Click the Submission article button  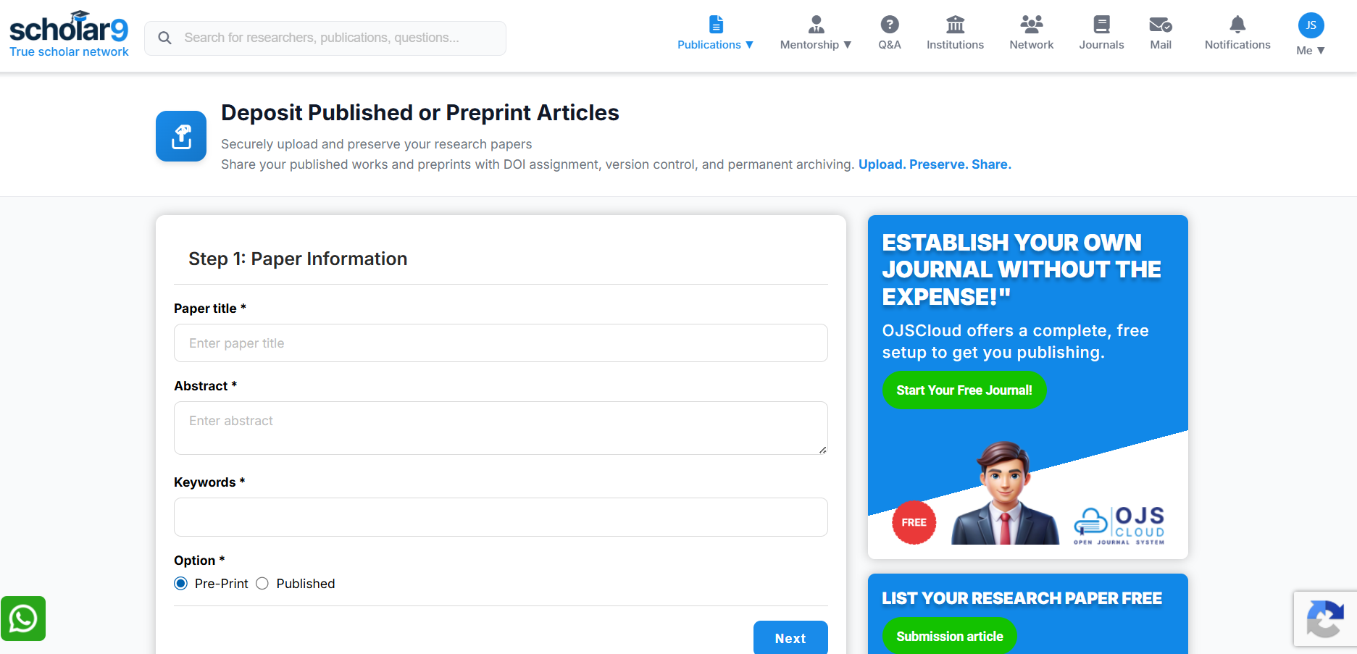point(950,637)
